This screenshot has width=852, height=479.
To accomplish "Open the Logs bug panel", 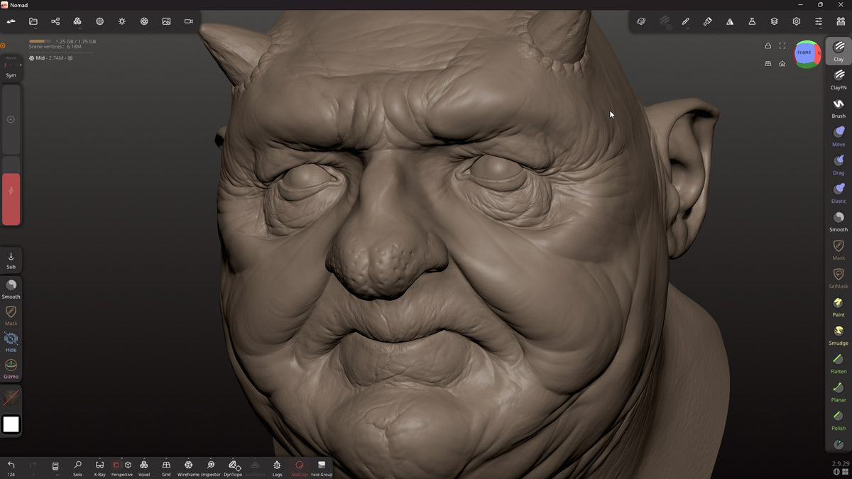I will coord(277,468).
